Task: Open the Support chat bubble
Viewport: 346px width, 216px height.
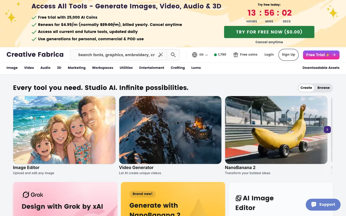Action: pos(323,205)
